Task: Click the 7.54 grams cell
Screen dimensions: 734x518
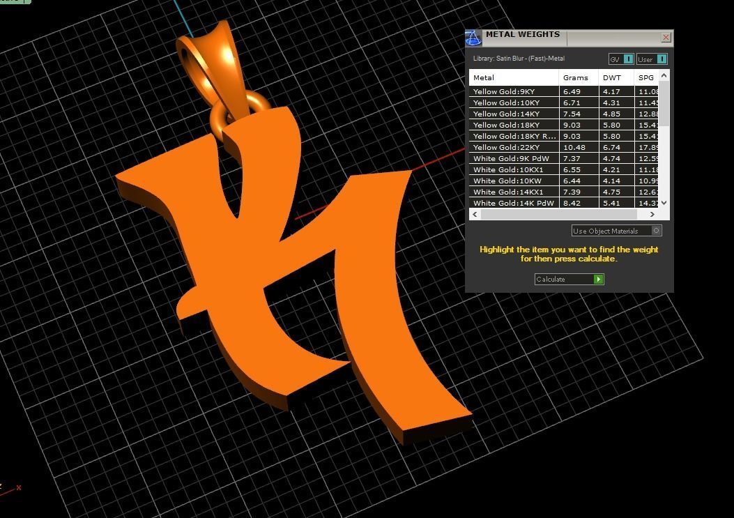Action: click(579, 114)
